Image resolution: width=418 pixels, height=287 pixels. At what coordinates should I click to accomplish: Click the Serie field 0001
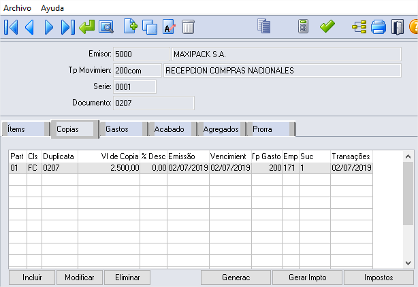click(x=135, y=87)
